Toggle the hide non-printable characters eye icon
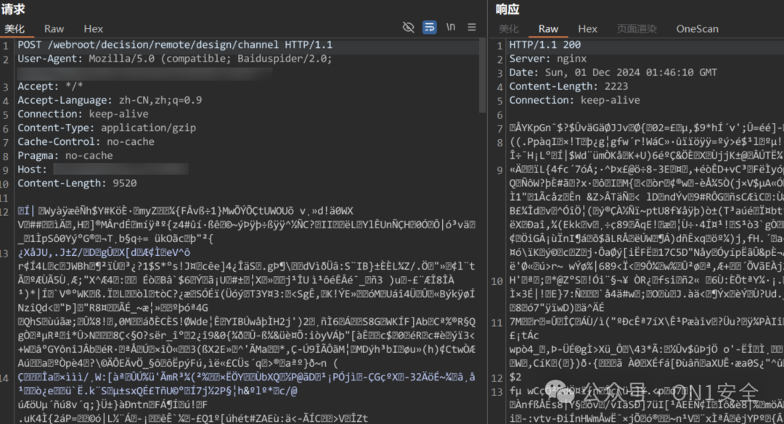The image size is (784, 424). pyautogui.click(x=409, y=28)
